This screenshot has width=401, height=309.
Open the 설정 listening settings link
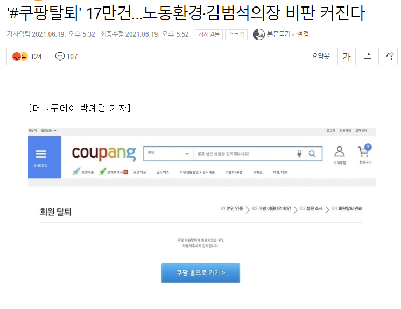point(303,34)
